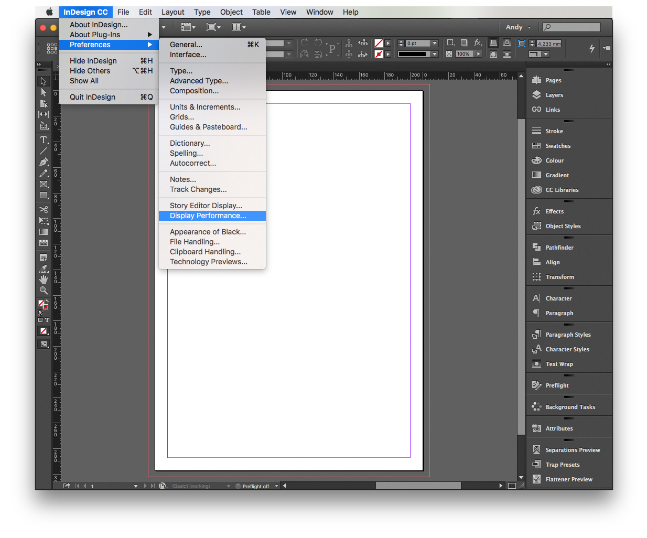The width and height of the screenshot is (647, 538).
Task: Choose the Gradient Feather tool
Action: [44, 243]
